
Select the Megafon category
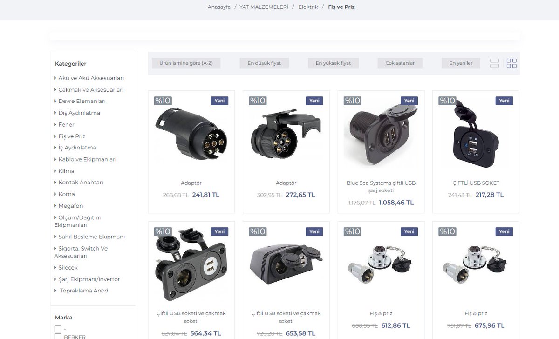pos(71,206)
